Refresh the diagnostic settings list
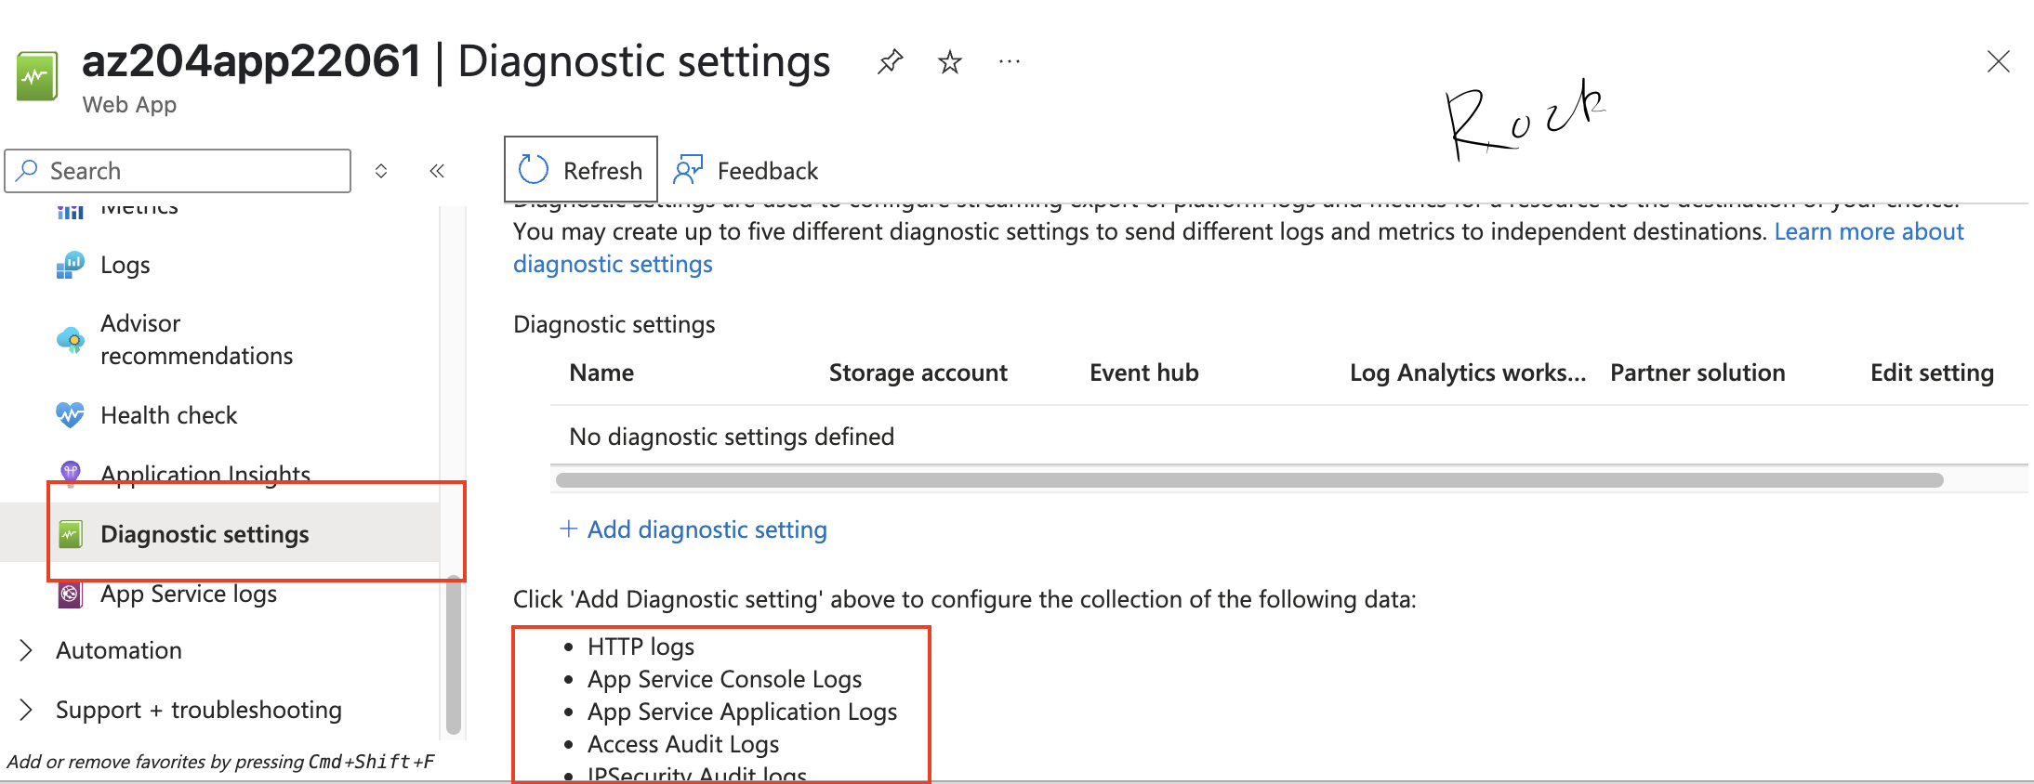 581,170
